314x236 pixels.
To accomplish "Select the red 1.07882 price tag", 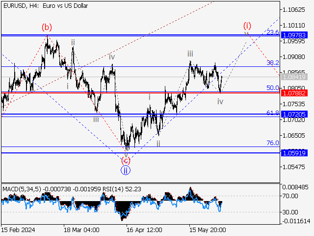I will tap(294, 93).
